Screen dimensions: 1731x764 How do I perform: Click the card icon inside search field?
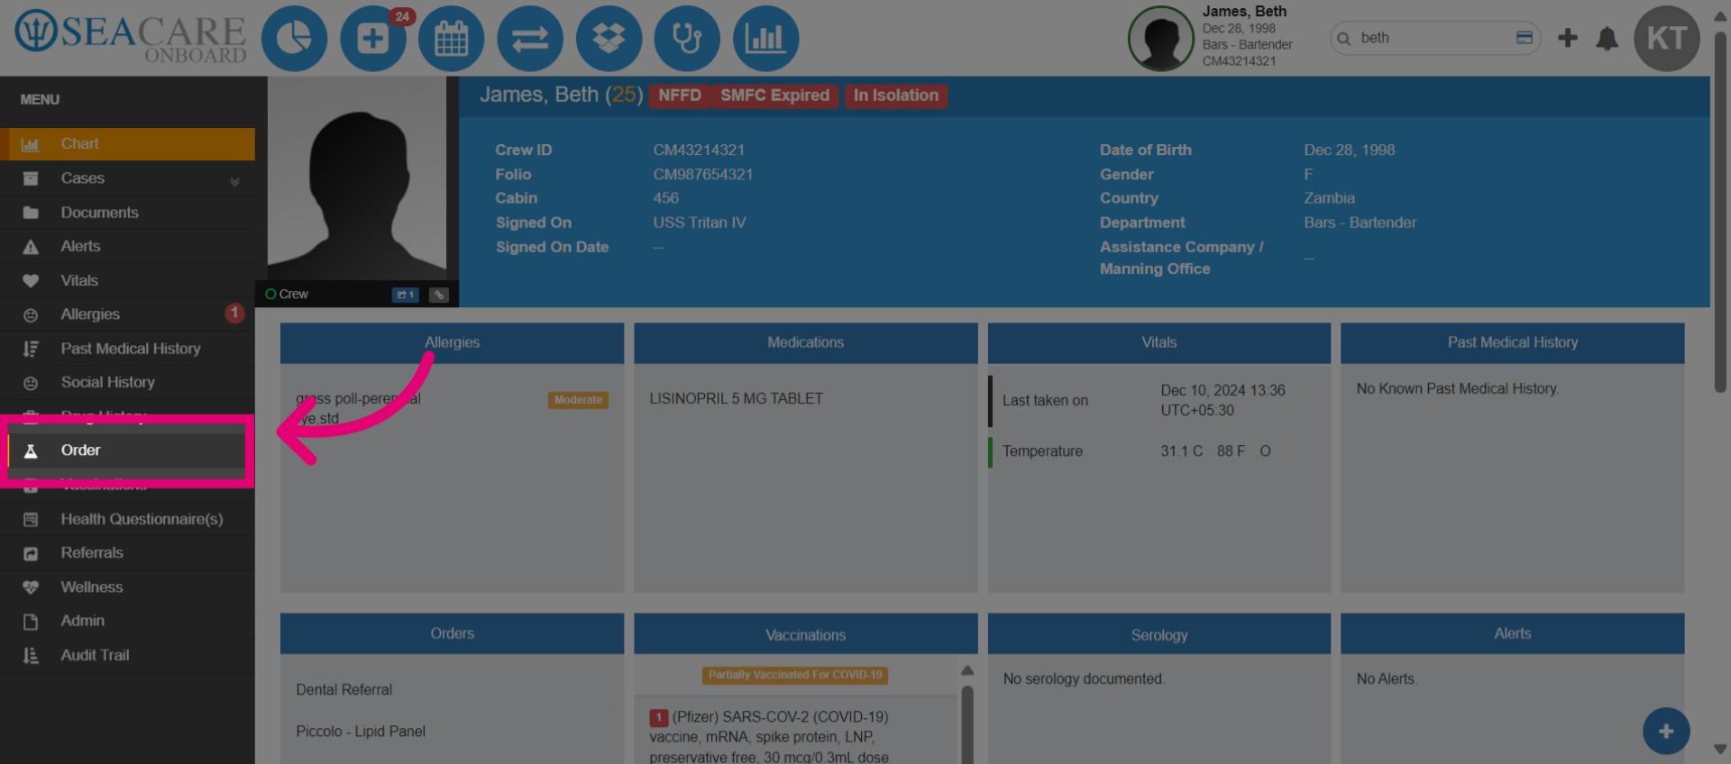pyautogui.click(x=1525, y=38)
